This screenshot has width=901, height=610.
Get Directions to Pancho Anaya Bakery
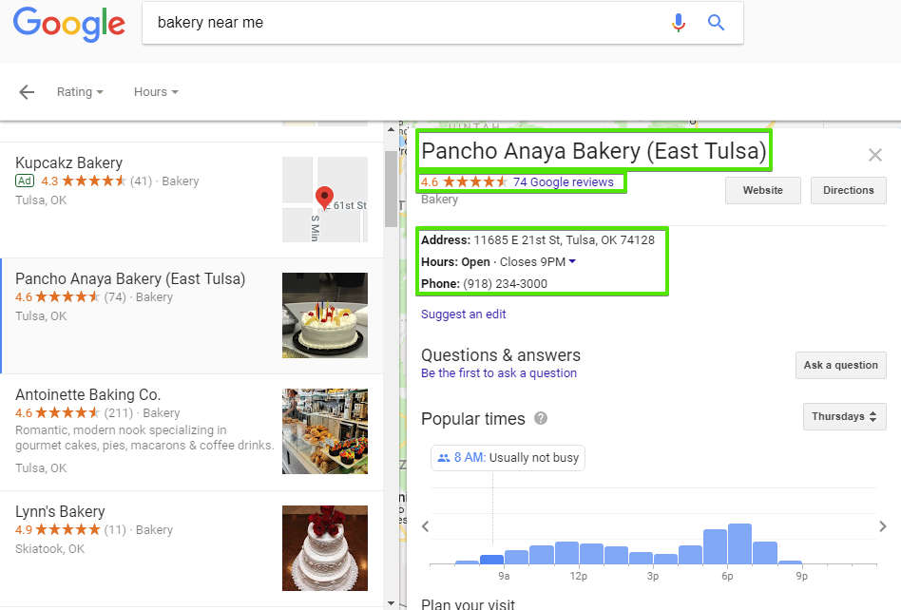[848, 190]
